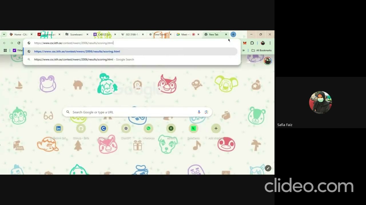Focus the Search Google or type a URL box
The width and height of the screenshot is (366, 205).
click(137, 112)
